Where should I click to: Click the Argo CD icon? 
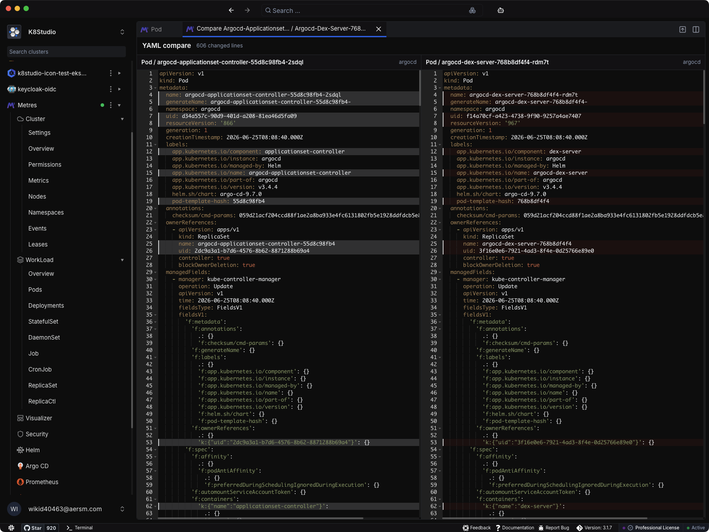(20, 466)
